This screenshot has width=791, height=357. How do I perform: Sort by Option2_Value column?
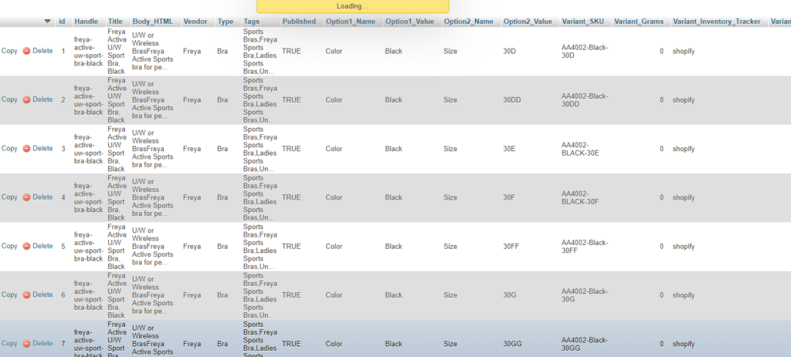tap(528, 22)
